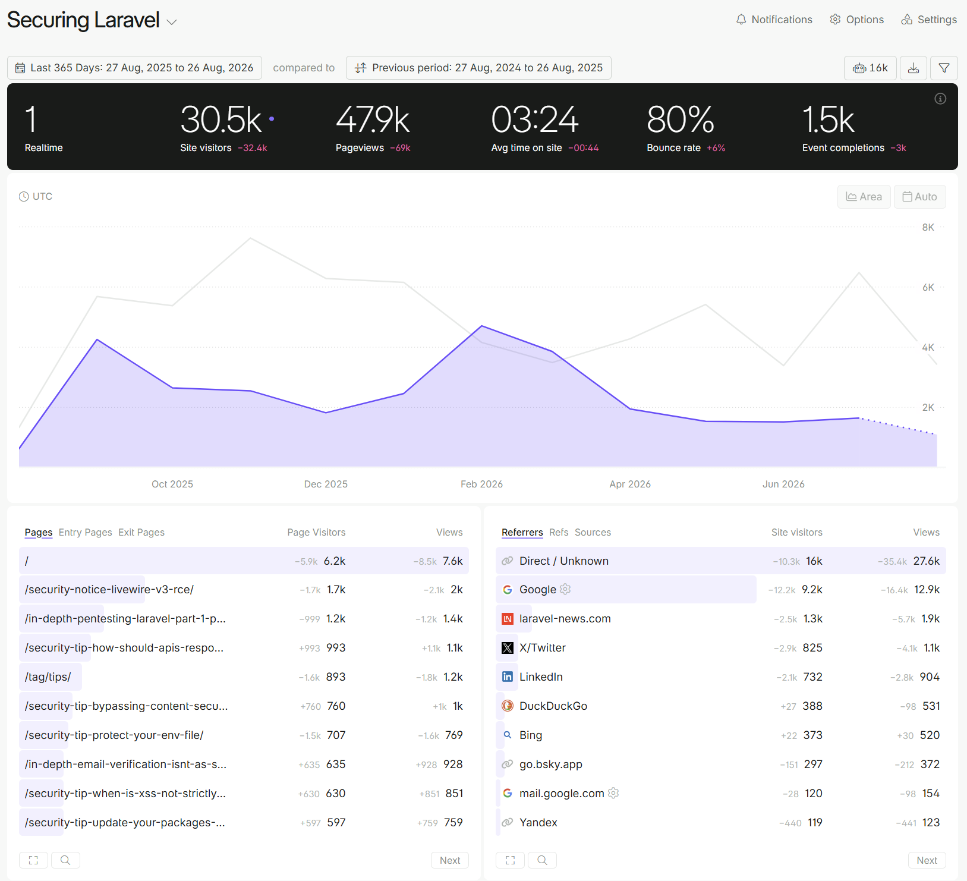Search referrers with magnifier icon
The width and height of the screenshot is (967, 881).
[x=542, y=860]
